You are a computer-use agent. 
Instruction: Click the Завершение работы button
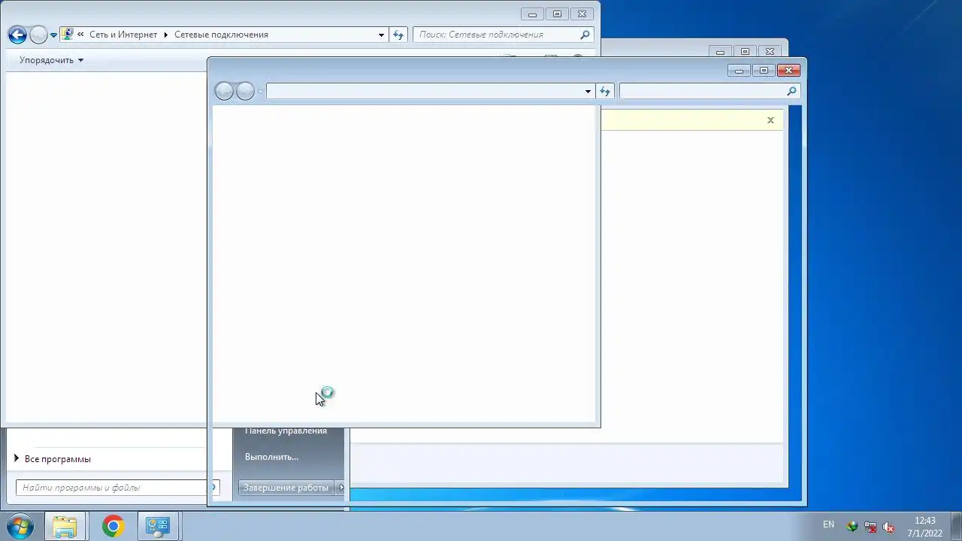(286, 488)
